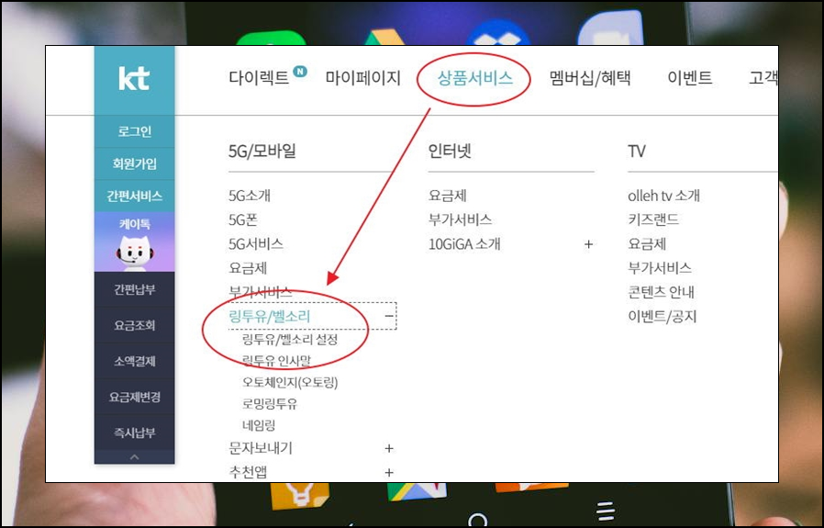This screenshot has width=824, height=528.
Task: Open the olleh tv 소개 link
Action: pyautogui.click(x=663, y=196)
